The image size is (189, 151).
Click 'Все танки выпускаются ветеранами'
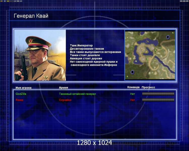[x=96, y=52]
